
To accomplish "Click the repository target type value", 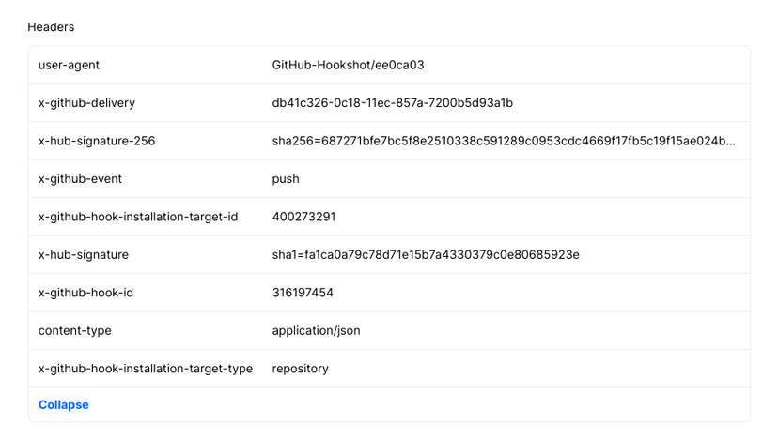I will 301,369.
